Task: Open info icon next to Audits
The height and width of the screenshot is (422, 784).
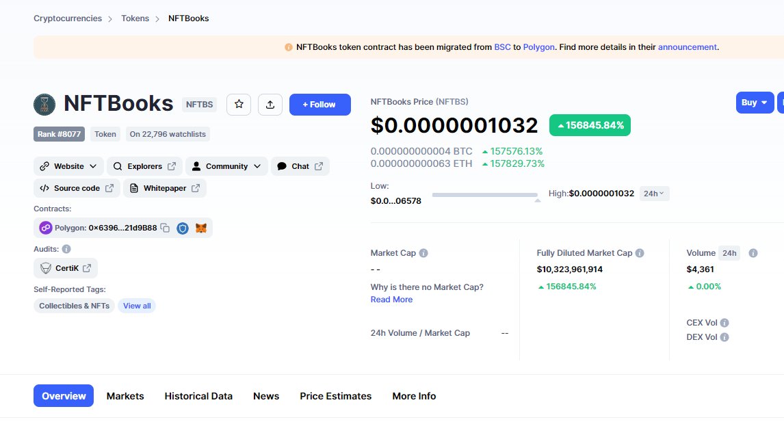Action: [66, 249]
